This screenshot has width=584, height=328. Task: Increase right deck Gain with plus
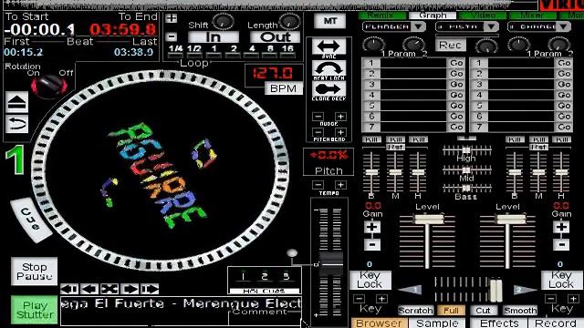[x=561, y=227]
